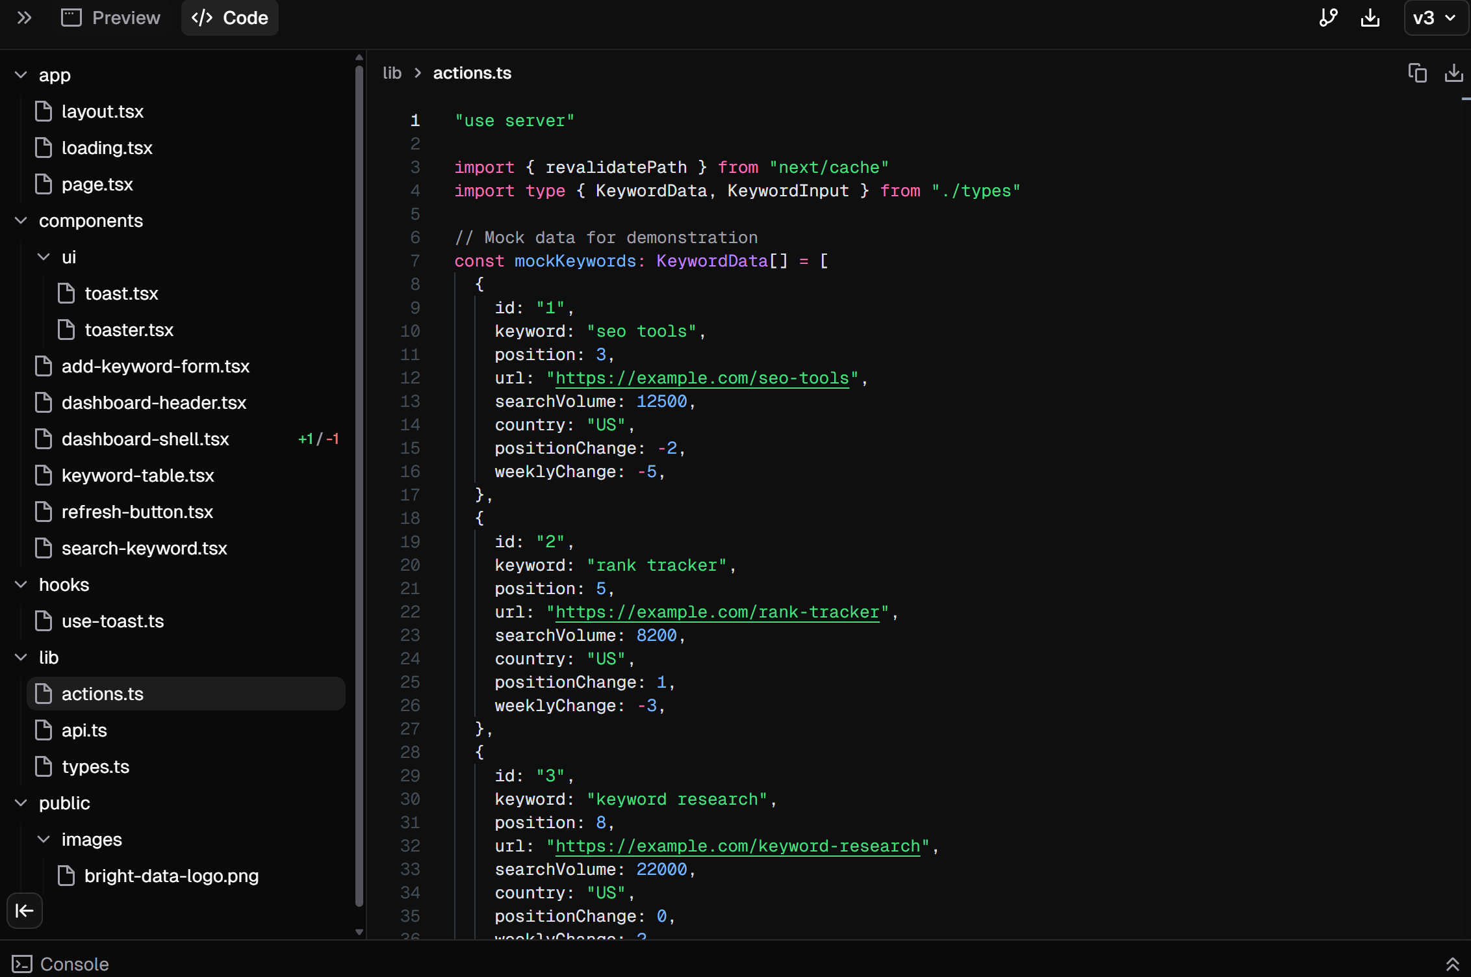Switch to the Code tab
The height and width of the screenshot is (977, 1471).
pos(230,18)
